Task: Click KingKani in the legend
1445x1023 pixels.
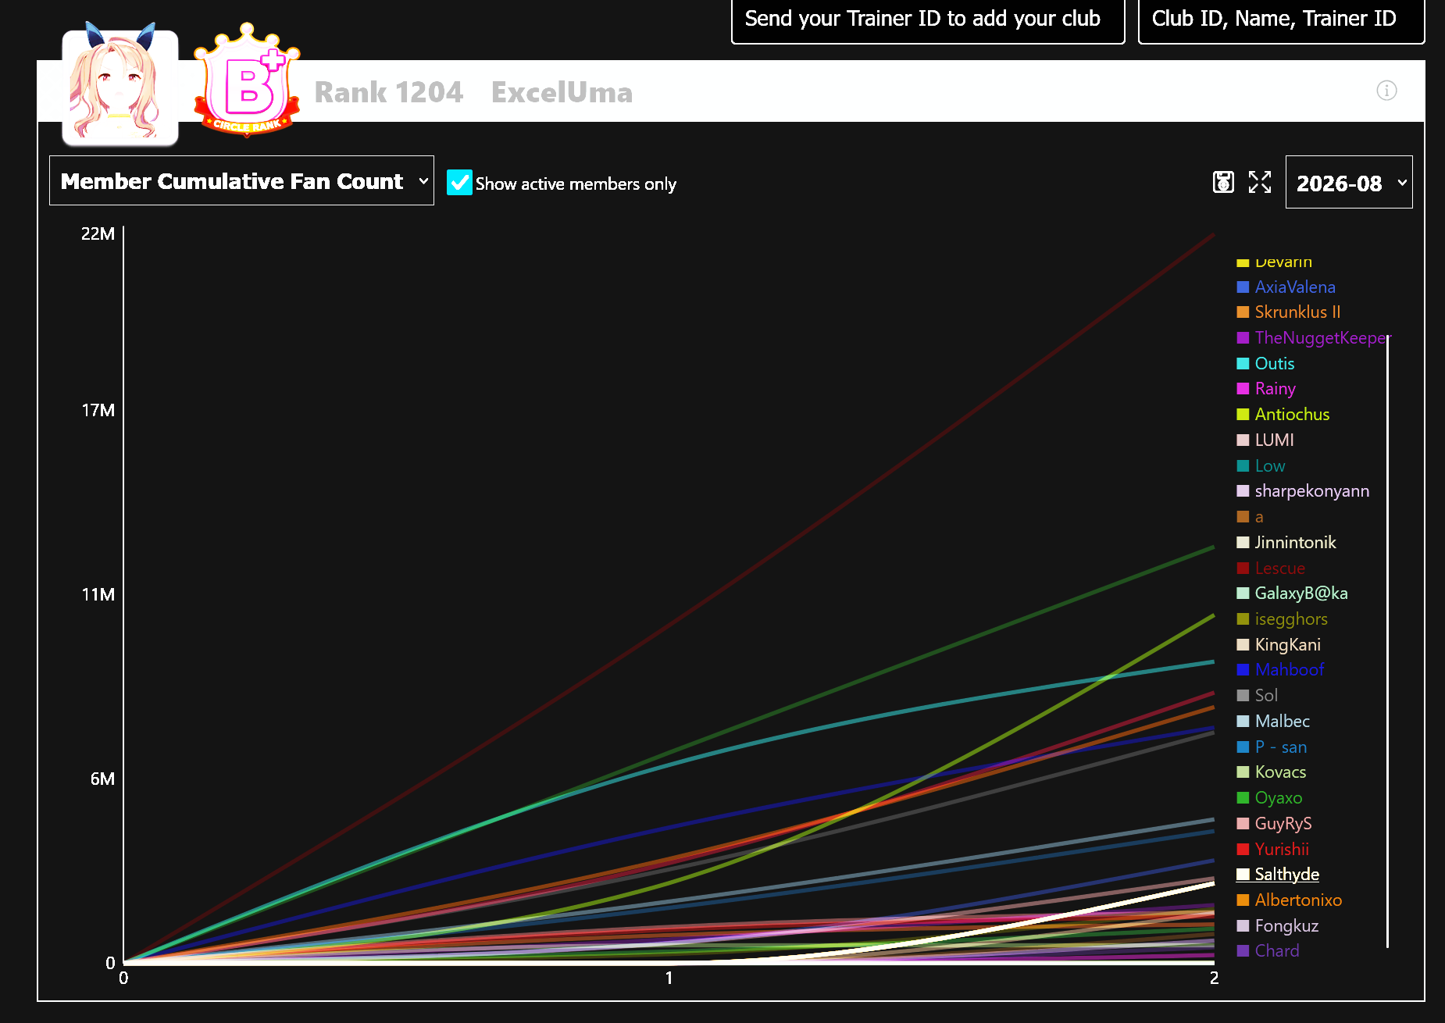Action: pyautogui.click(x=1279, y=645)
